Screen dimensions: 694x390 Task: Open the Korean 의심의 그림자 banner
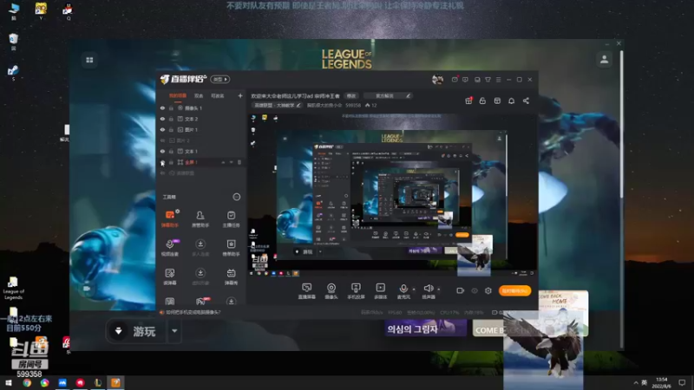coord(426,329)
